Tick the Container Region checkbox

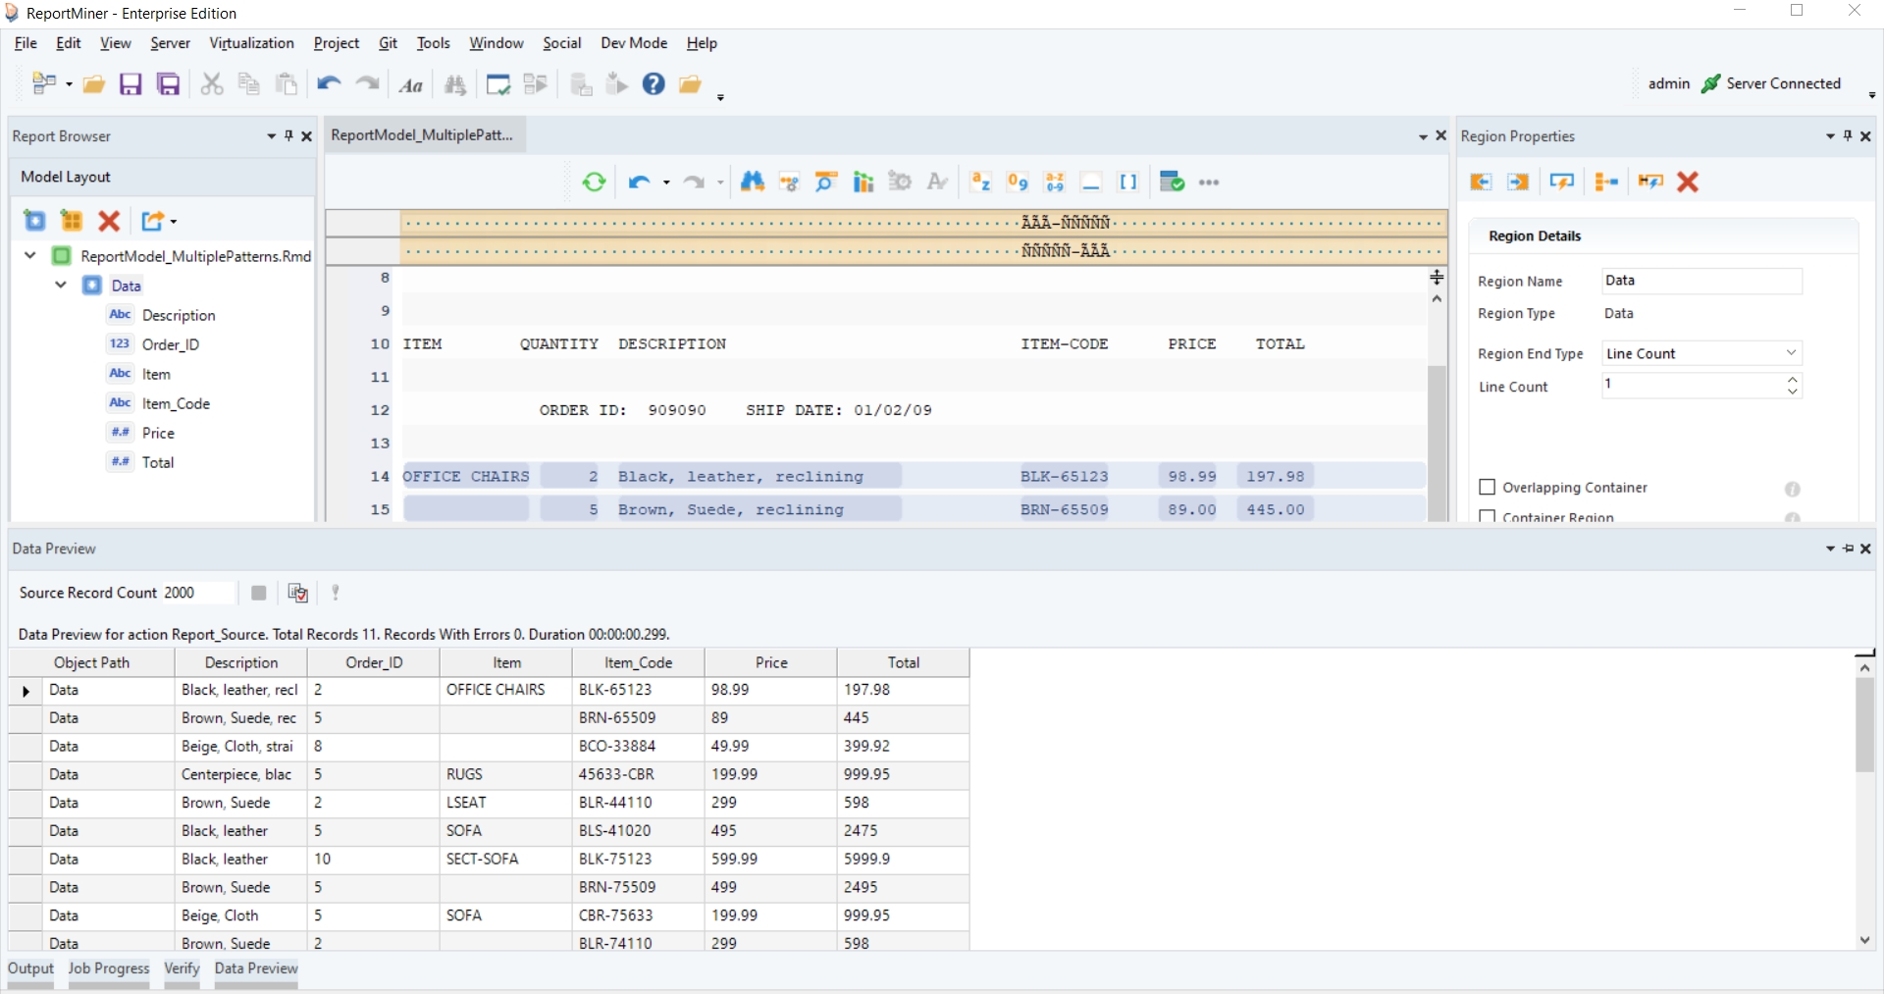[1488, 516]
